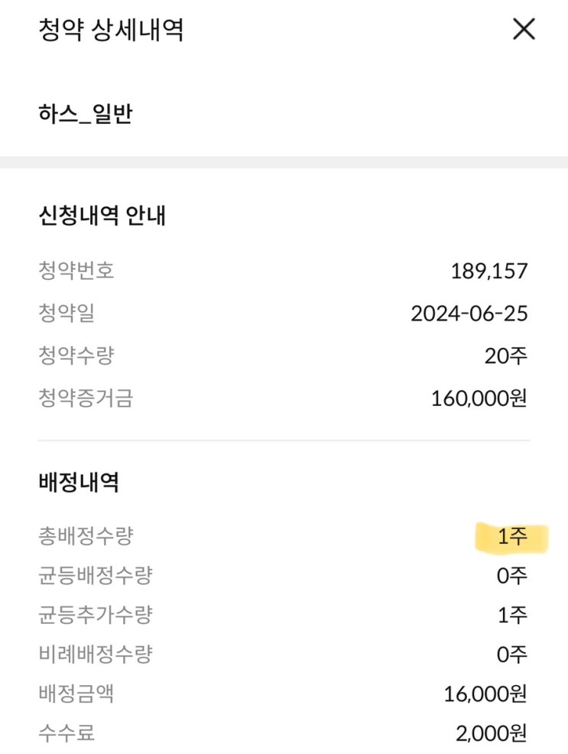Select the 하스_일반 stock name

[86, 115]
